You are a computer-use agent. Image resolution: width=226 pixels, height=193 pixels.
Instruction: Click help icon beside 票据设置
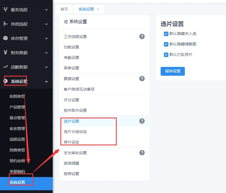pyautogui.click(x=142, y=79)
